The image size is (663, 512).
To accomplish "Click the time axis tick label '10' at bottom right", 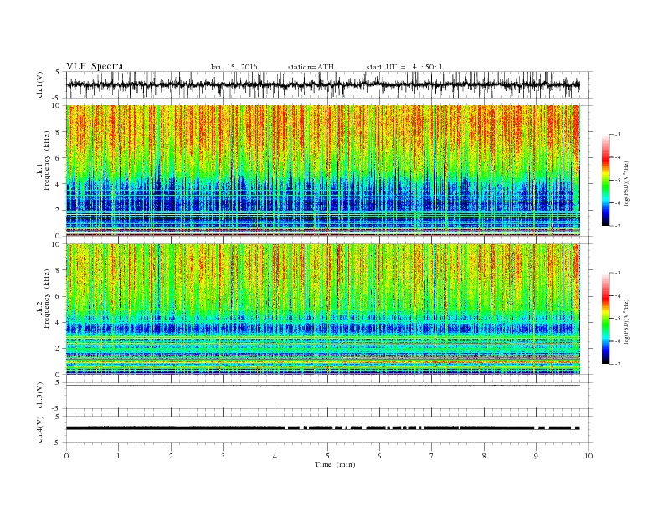I will (588, 456).
